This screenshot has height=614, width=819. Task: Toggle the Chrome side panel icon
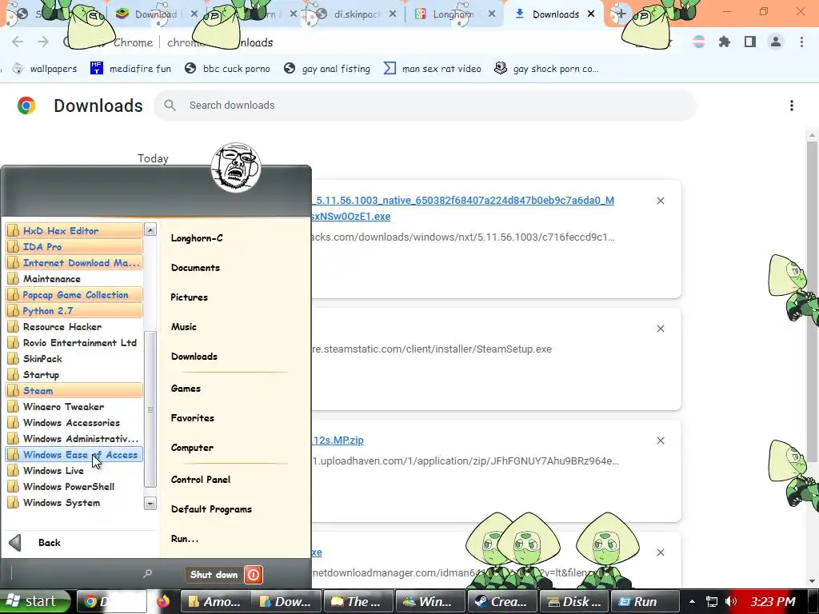(x=750, y=42)
